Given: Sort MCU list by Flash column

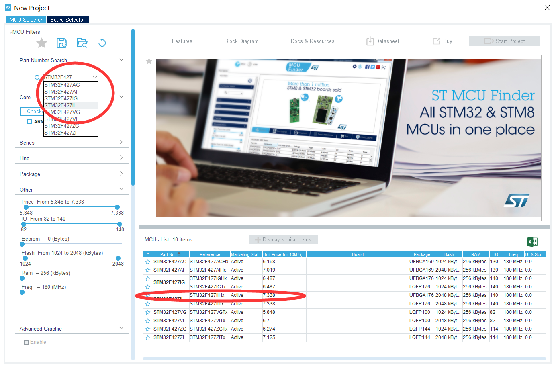Looking at the screenshot, I should [x=448, y=254].
